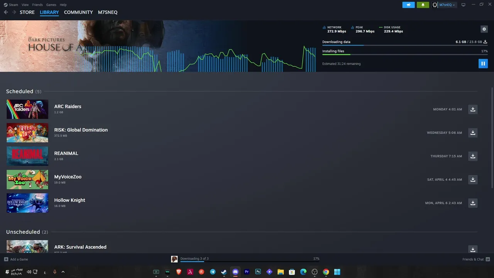Open the Help menu
The width and height of the screenshot is (494, 278).
[63, 5]
